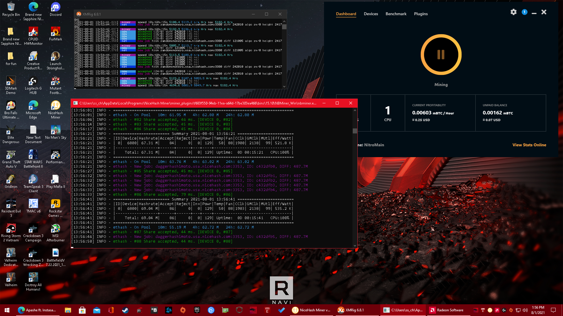Open the Office icon in taskbar
563x316 pixels.
pyautogui.click(x=111, y=310)
